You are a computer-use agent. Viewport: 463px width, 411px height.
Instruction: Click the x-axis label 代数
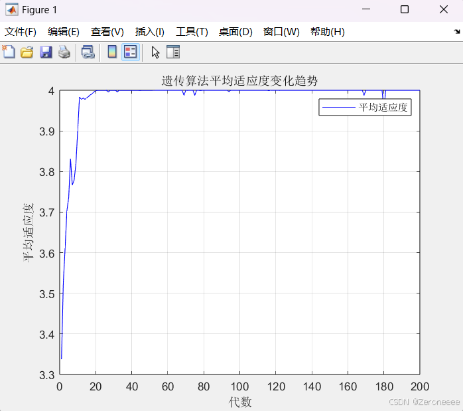point(240,402)
